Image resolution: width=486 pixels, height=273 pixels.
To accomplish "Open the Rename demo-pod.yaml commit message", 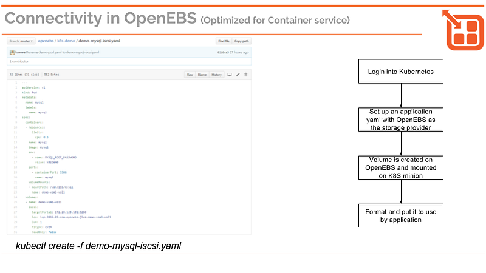I will pos(63,52).
